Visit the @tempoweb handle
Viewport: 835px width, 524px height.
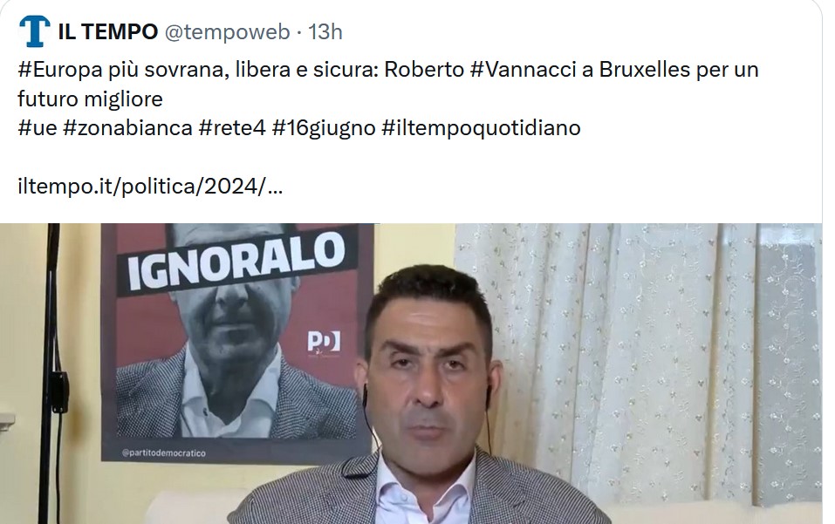pos(228,32)
